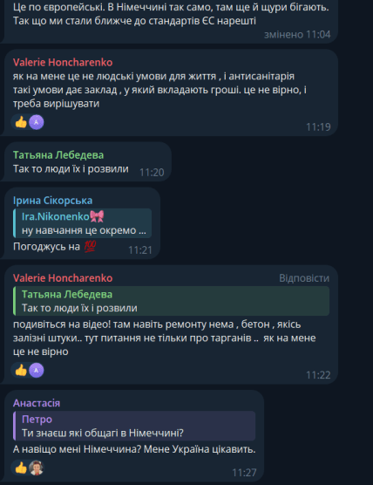This screenshot has width=373, height=485.
Task: Click the 11:27 message timestamp
Action: pyautogui.click(x=244, y=473)
